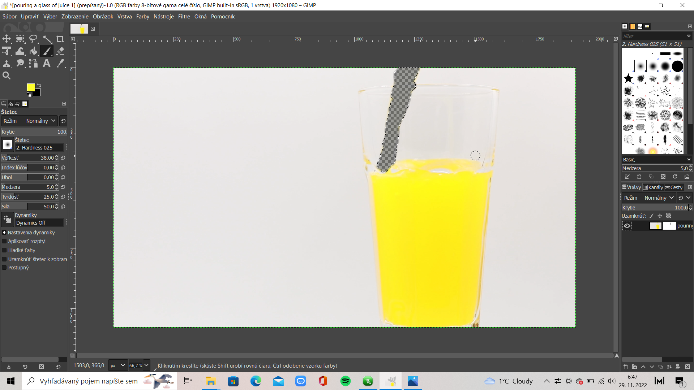694x390 pixels.
Task: Click refresh brushes icon
Action: click(675, 177)
